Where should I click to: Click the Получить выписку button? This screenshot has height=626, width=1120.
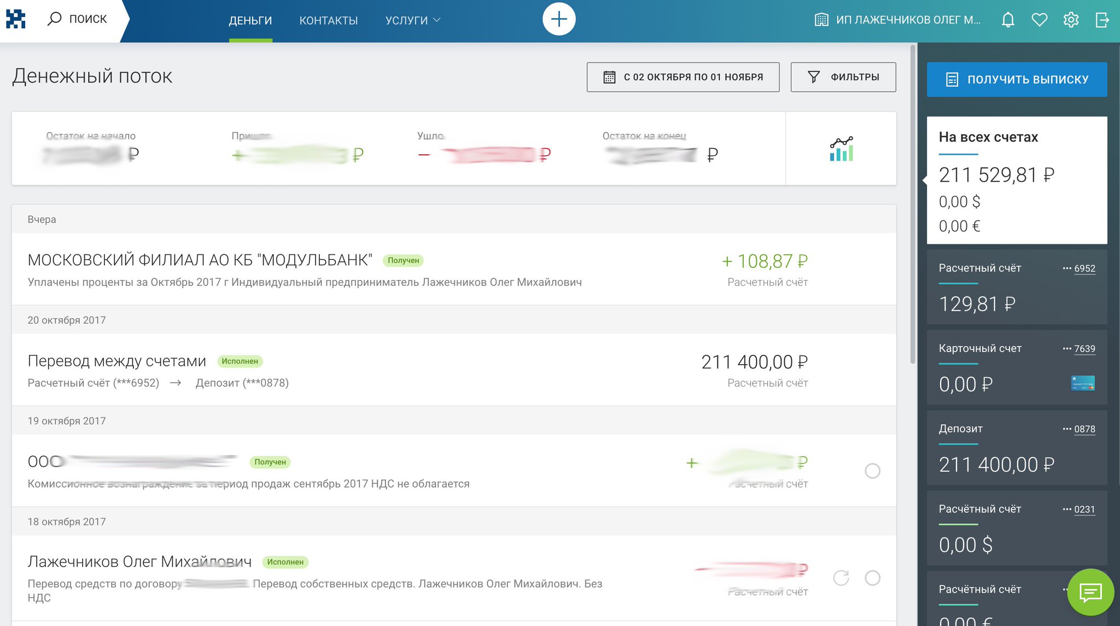point(1017,80)
